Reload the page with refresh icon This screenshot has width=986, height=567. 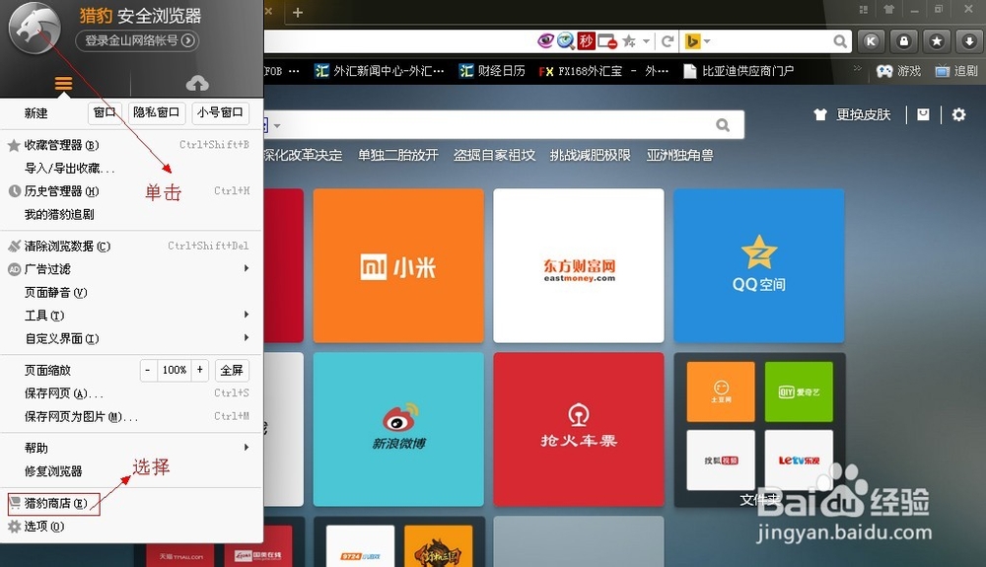pos(668,41)
